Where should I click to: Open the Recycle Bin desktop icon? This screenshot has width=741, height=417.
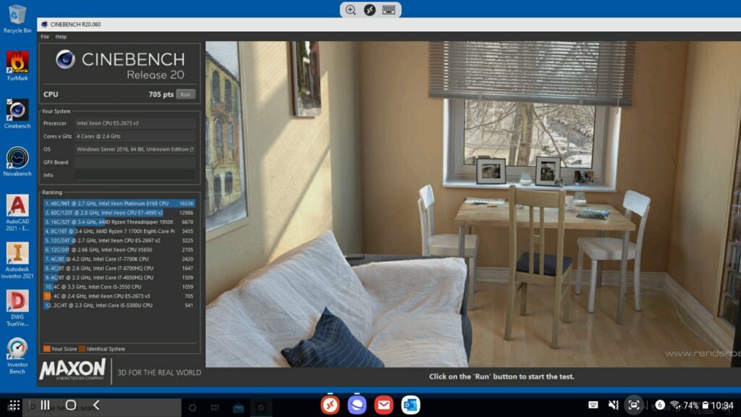17,19
